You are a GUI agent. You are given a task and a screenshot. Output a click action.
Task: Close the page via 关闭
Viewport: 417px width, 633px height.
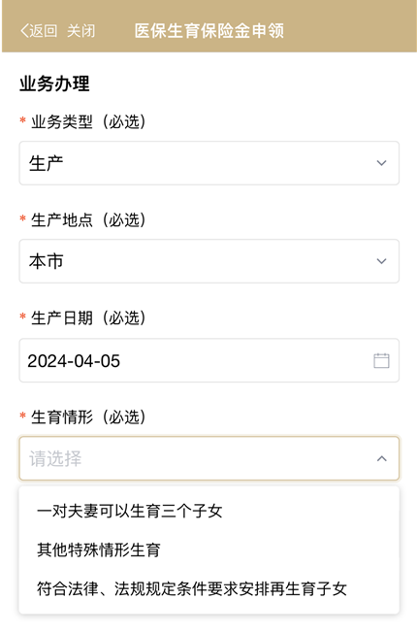[81, 31]
